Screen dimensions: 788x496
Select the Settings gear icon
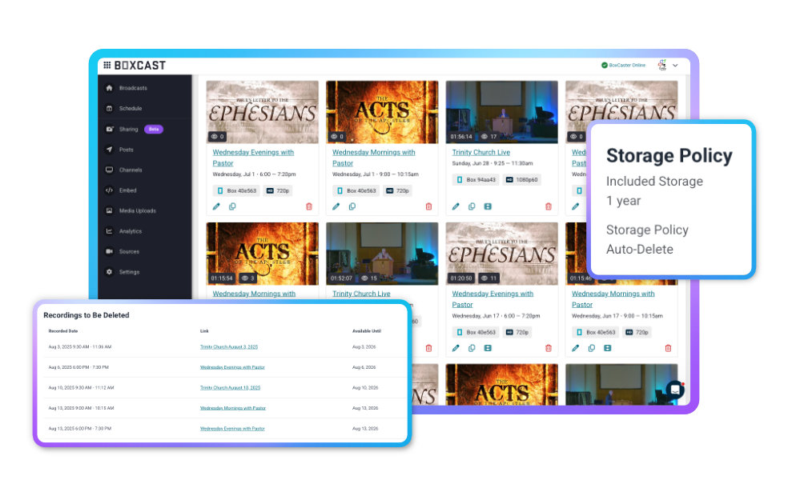coord(109,271)
